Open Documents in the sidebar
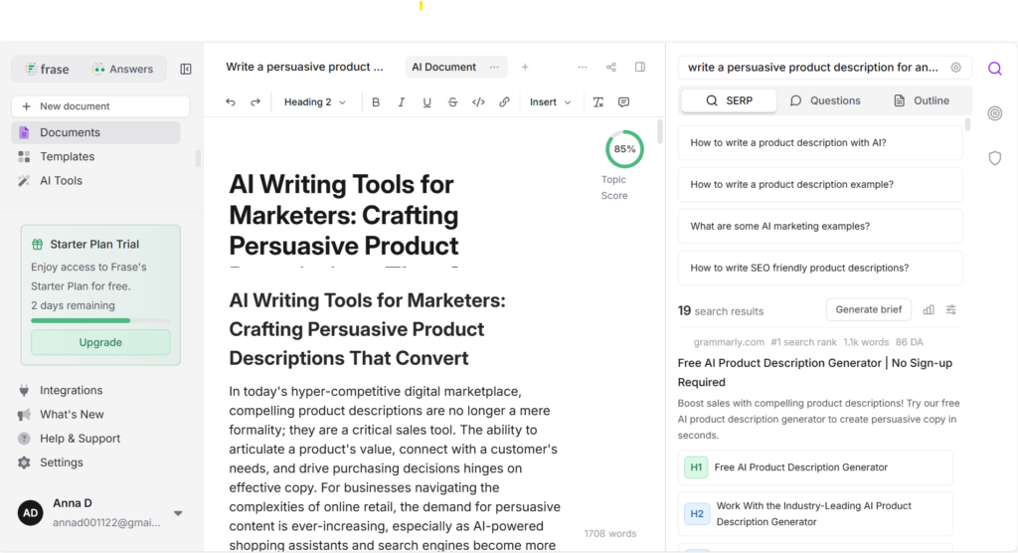The image size is (1018, 553). point(96,132)
